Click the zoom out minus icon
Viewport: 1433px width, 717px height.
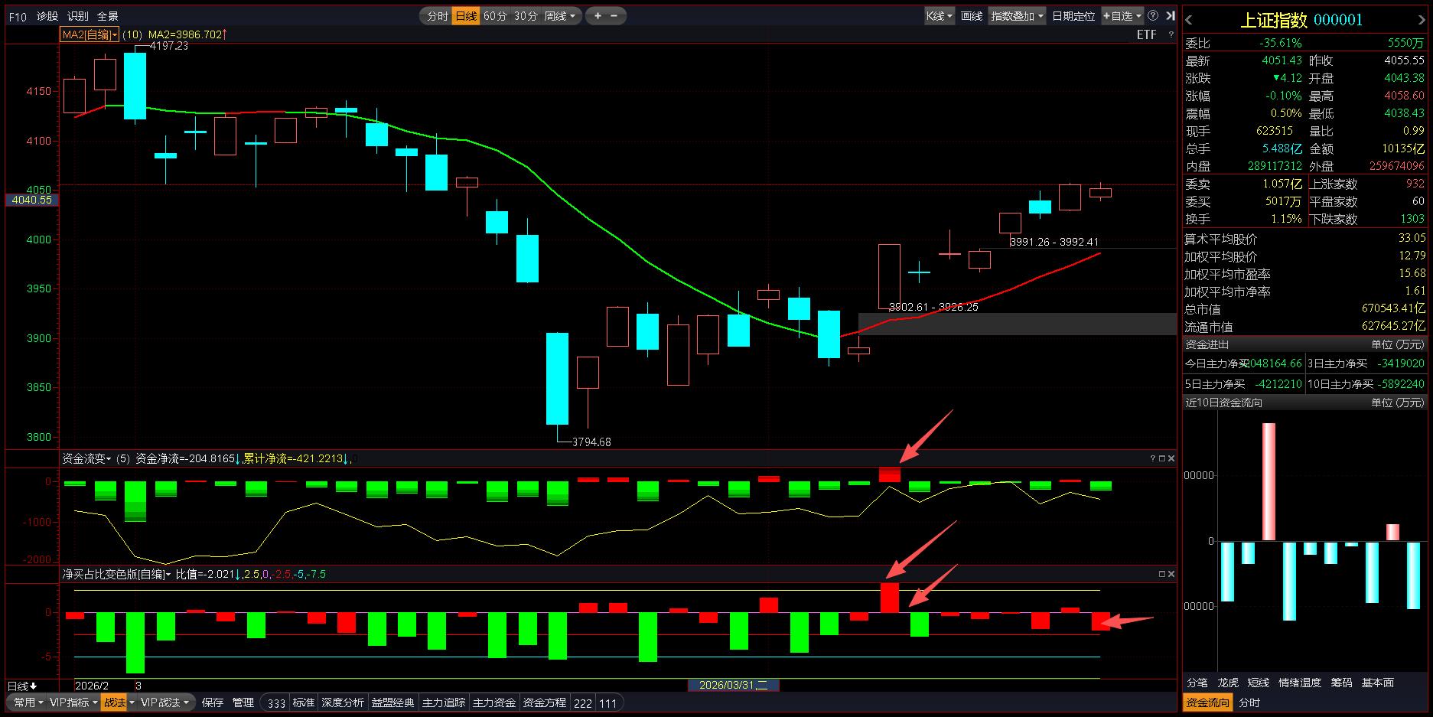pos(614,15)
